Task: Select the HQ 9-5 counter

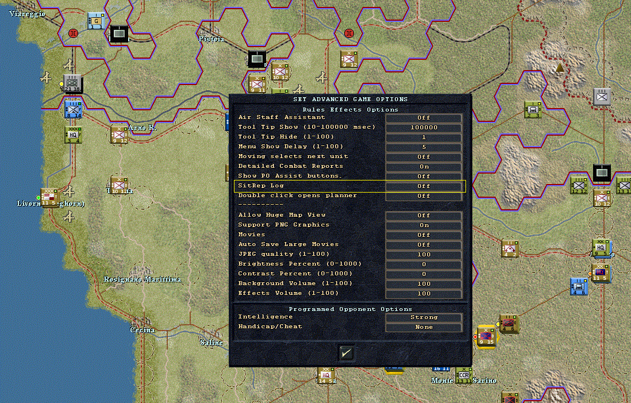Action: 601,248
